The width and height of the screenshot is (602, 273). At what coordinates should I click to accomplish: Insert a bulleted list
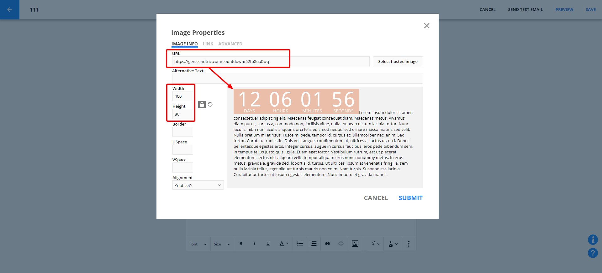300,244
